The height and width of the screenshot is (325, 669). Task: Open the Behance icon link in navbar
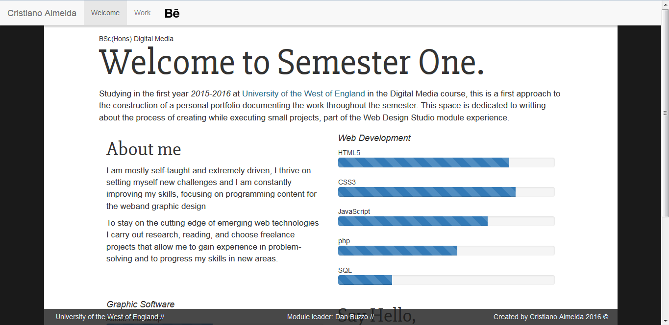pos(172,13)
